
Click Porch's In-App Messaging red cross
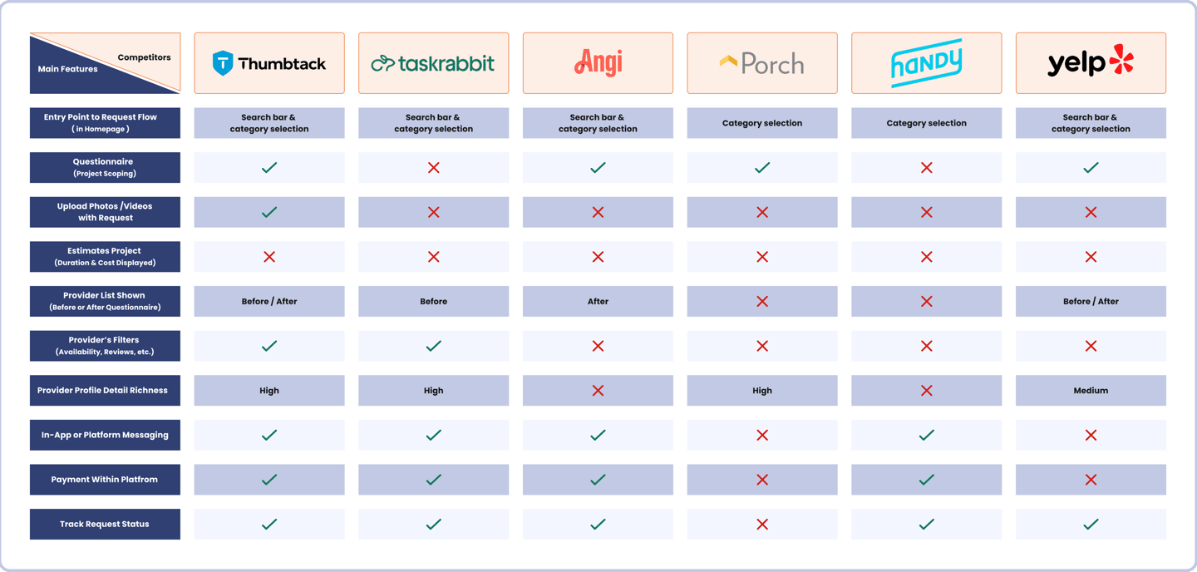(762, 435)
